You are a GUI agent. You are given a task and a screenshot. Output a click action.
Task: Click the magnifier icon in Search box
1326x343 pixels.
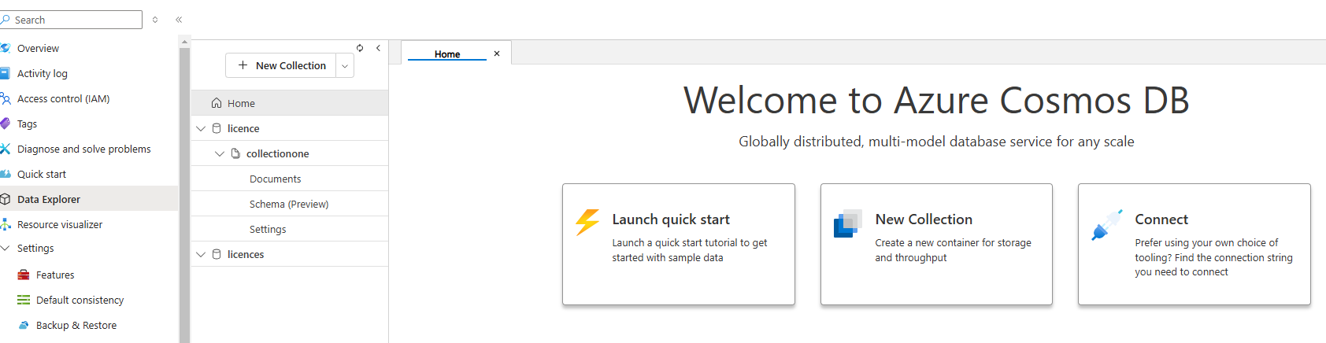pyautogui.click(x=6, y=20)
